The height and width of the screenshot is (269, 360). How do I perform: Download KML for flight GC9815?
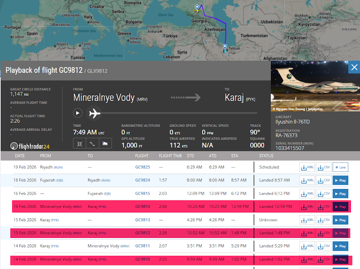308,193
